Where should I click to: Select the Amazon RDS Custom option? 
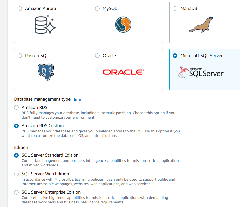point(17,126)
